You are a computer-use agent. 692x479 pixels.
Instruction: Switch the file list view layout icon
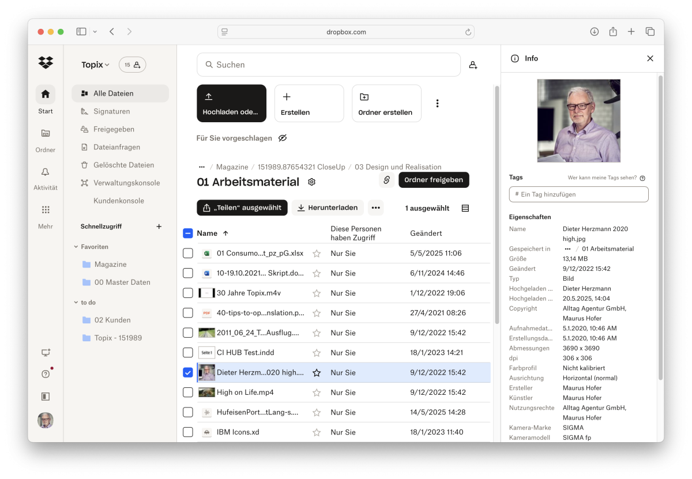tap(465, 208)
